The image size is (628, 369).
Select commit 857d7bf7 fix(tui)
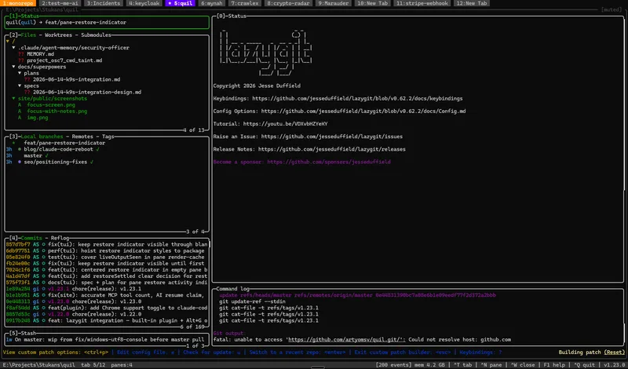tap(107, 244)
